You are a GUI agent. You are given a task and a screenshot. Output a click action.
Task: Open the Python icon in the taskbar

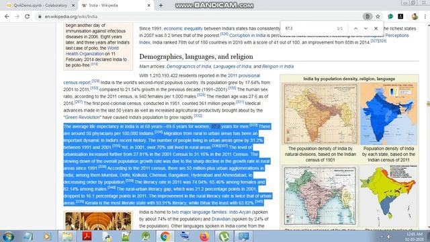[107, 236]
